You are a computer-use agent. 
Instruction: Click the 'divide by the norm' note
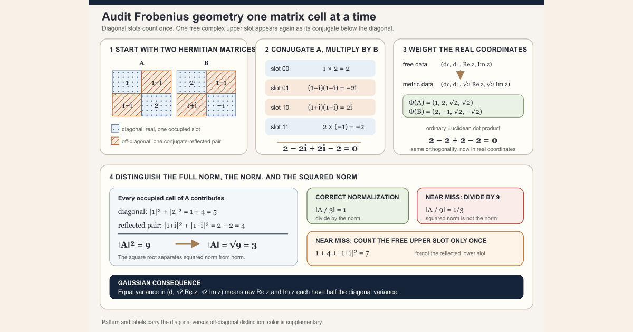(338, 218)
